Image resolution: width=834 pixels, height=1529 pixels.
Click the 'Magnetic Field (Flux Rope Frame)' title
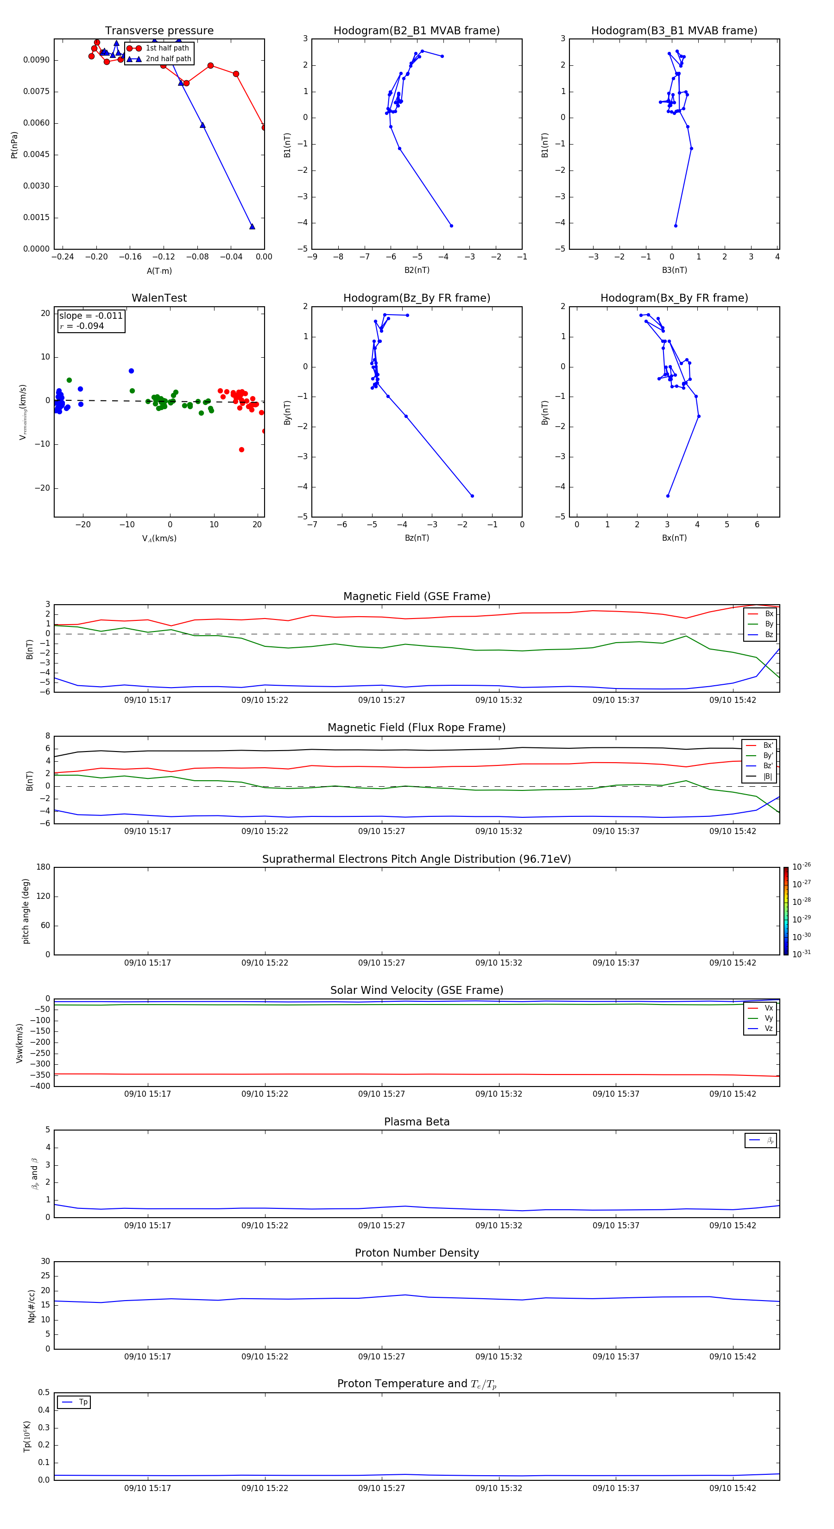pyautogui.click(x=417, y=728)
